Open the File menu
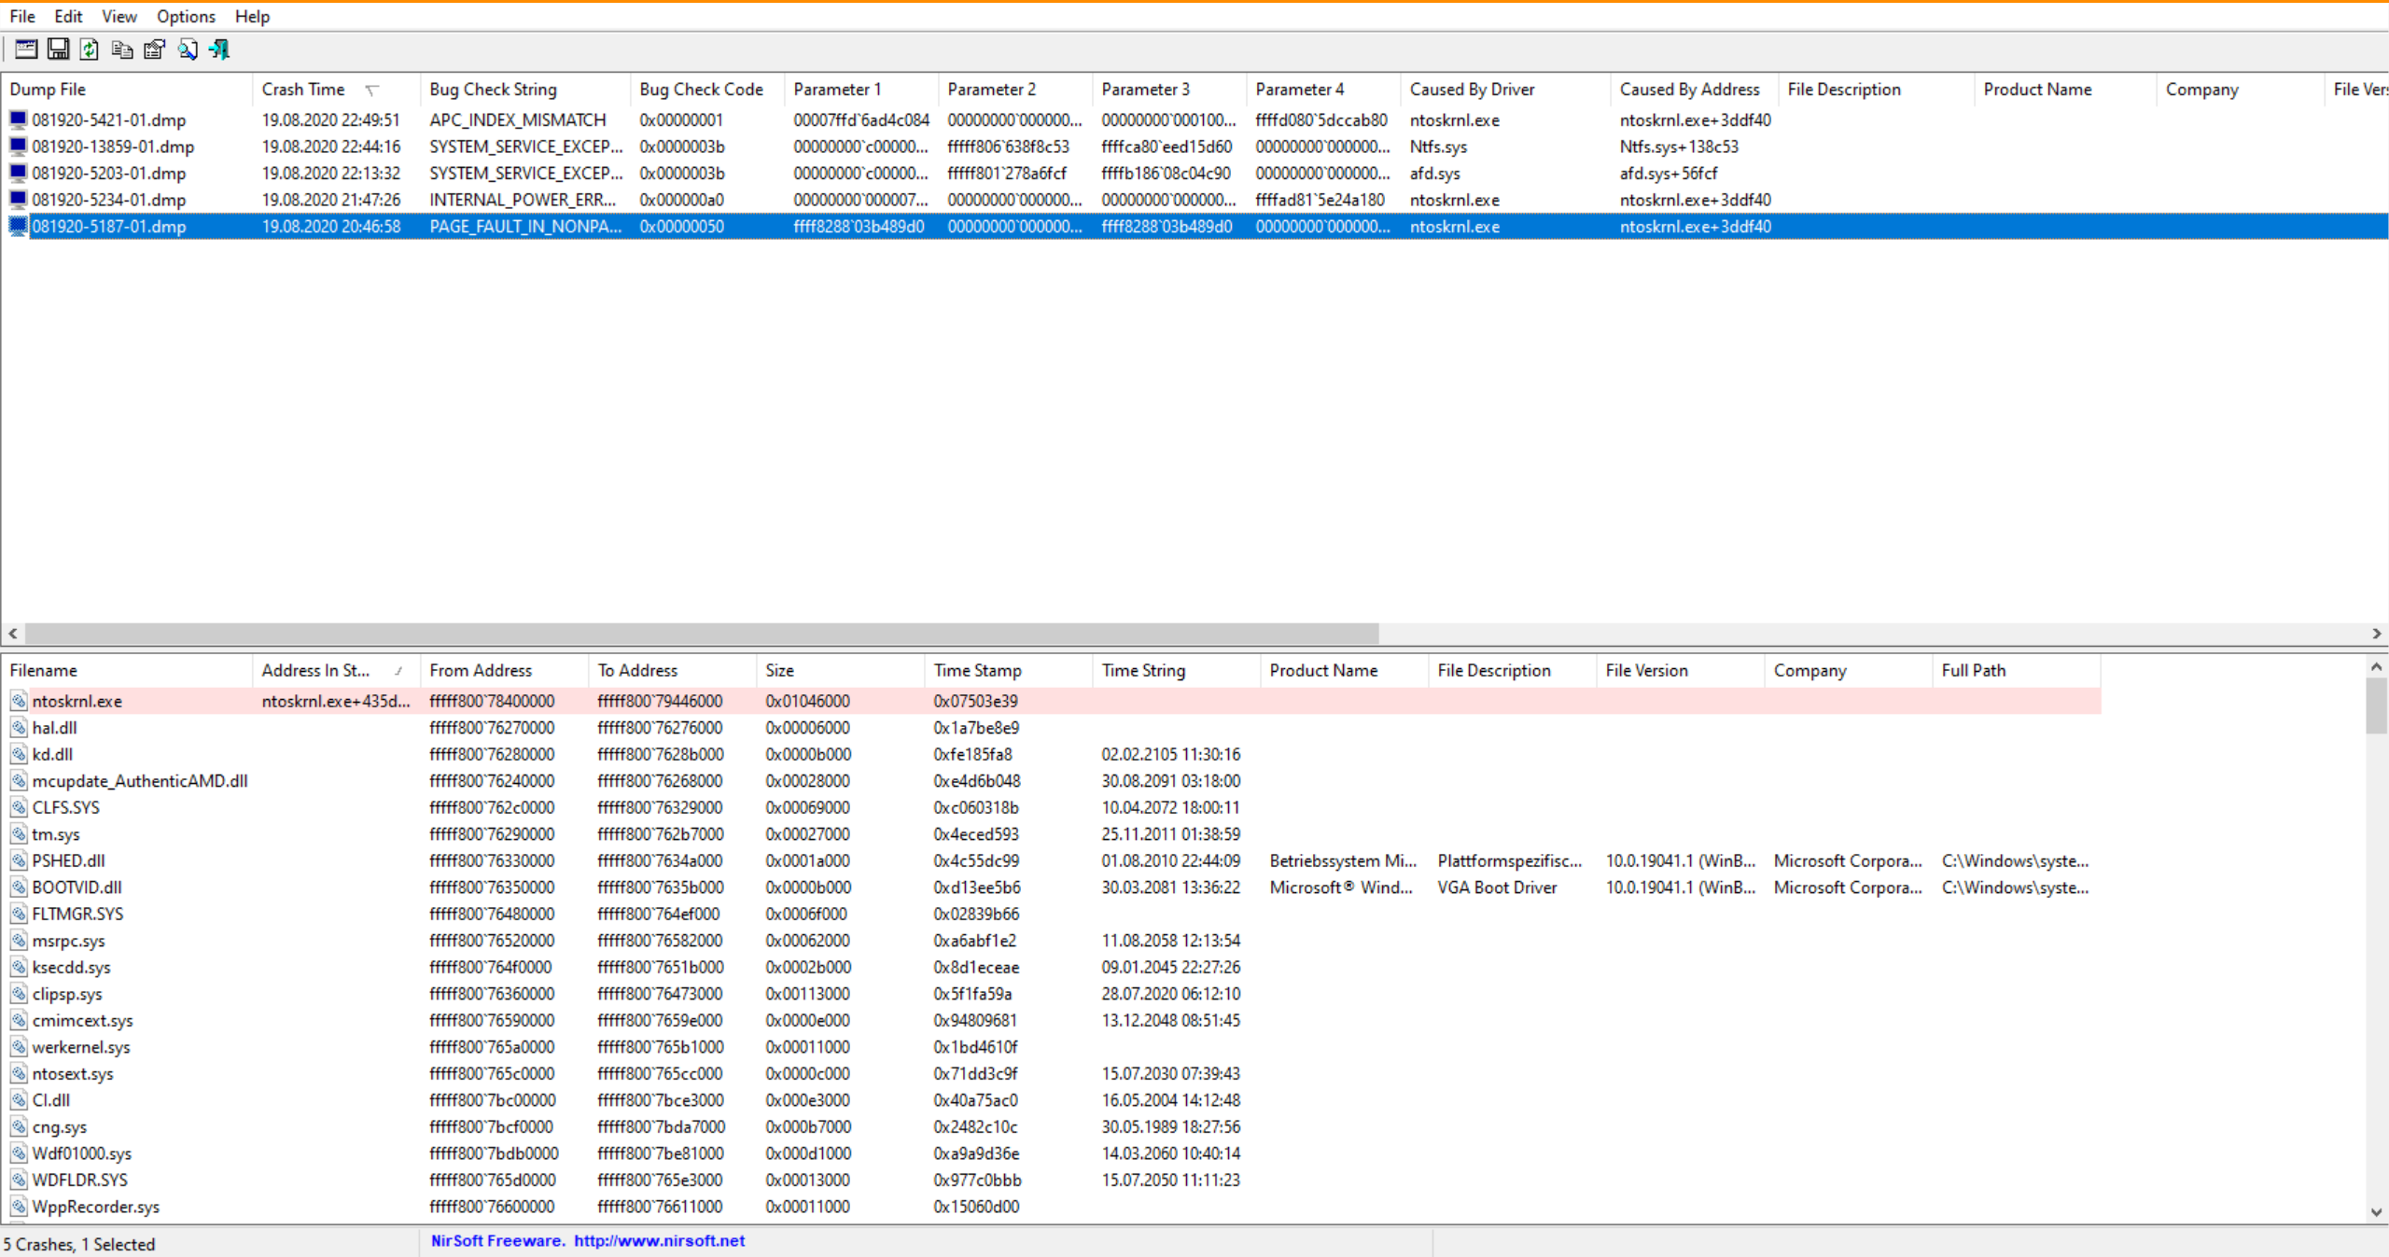 point(22,16)
